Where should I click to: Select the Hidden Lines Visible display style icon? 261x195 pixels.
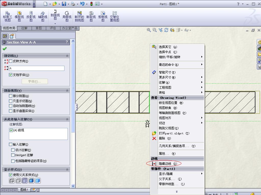[x=18, y=181]
